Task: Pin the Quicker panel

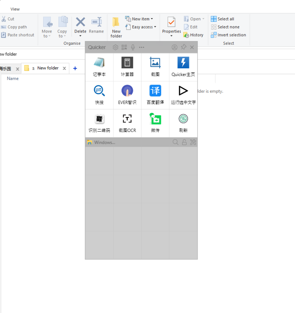Action: pos(184,47)
